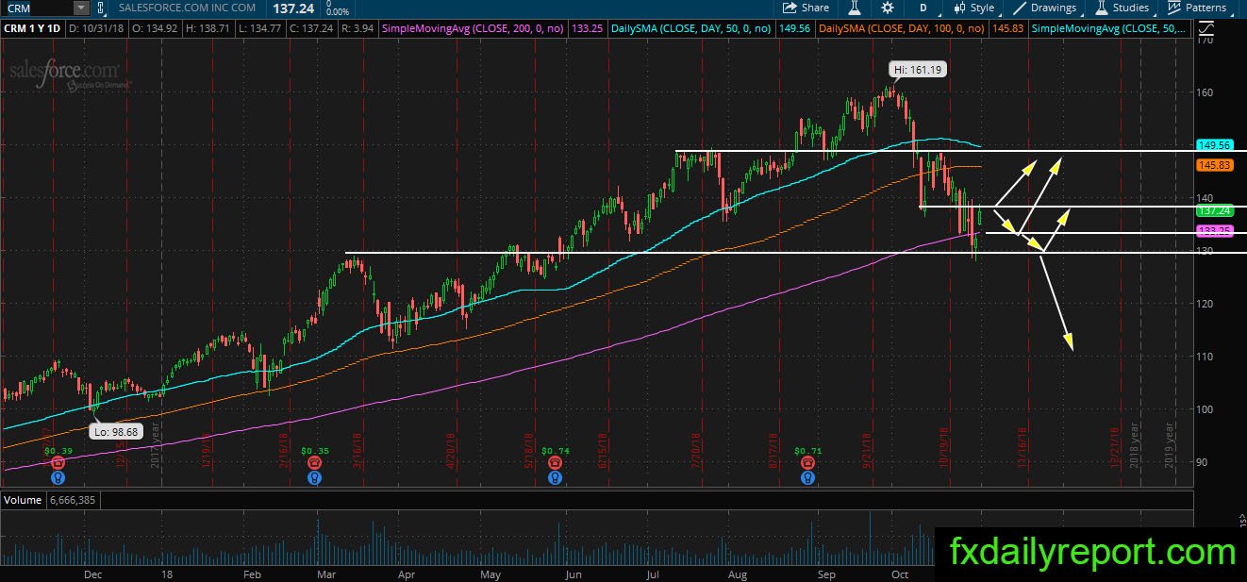Click the Share button
The width and height of the screenshot is (1247, 582).
click(806, 8)
